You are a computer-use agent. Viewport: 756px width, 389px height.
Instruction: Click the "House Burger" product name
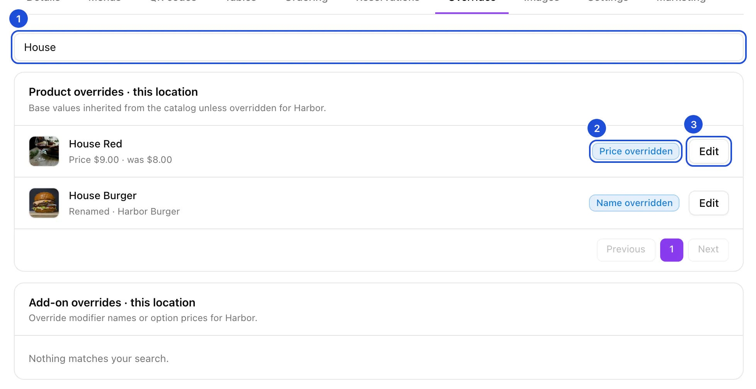[102, 196]
